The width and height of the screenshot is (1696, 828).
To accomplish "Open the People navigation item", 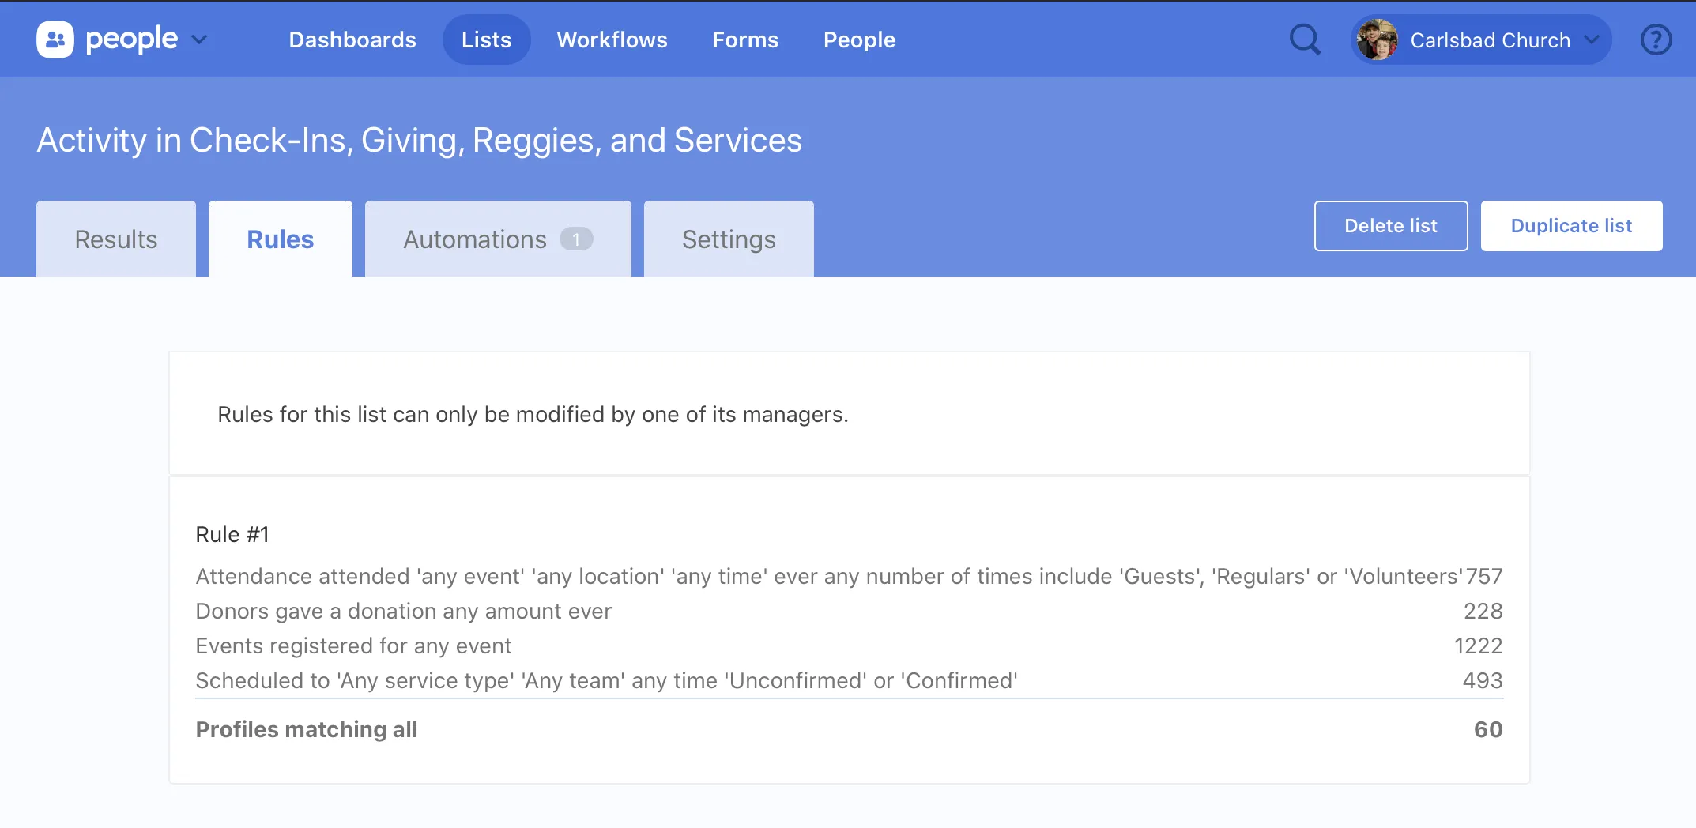I will 859,40.
